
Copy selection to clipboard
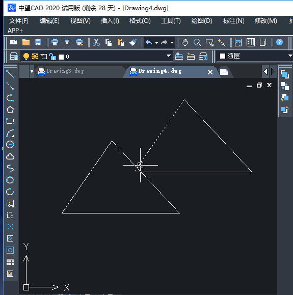point(109,42)
